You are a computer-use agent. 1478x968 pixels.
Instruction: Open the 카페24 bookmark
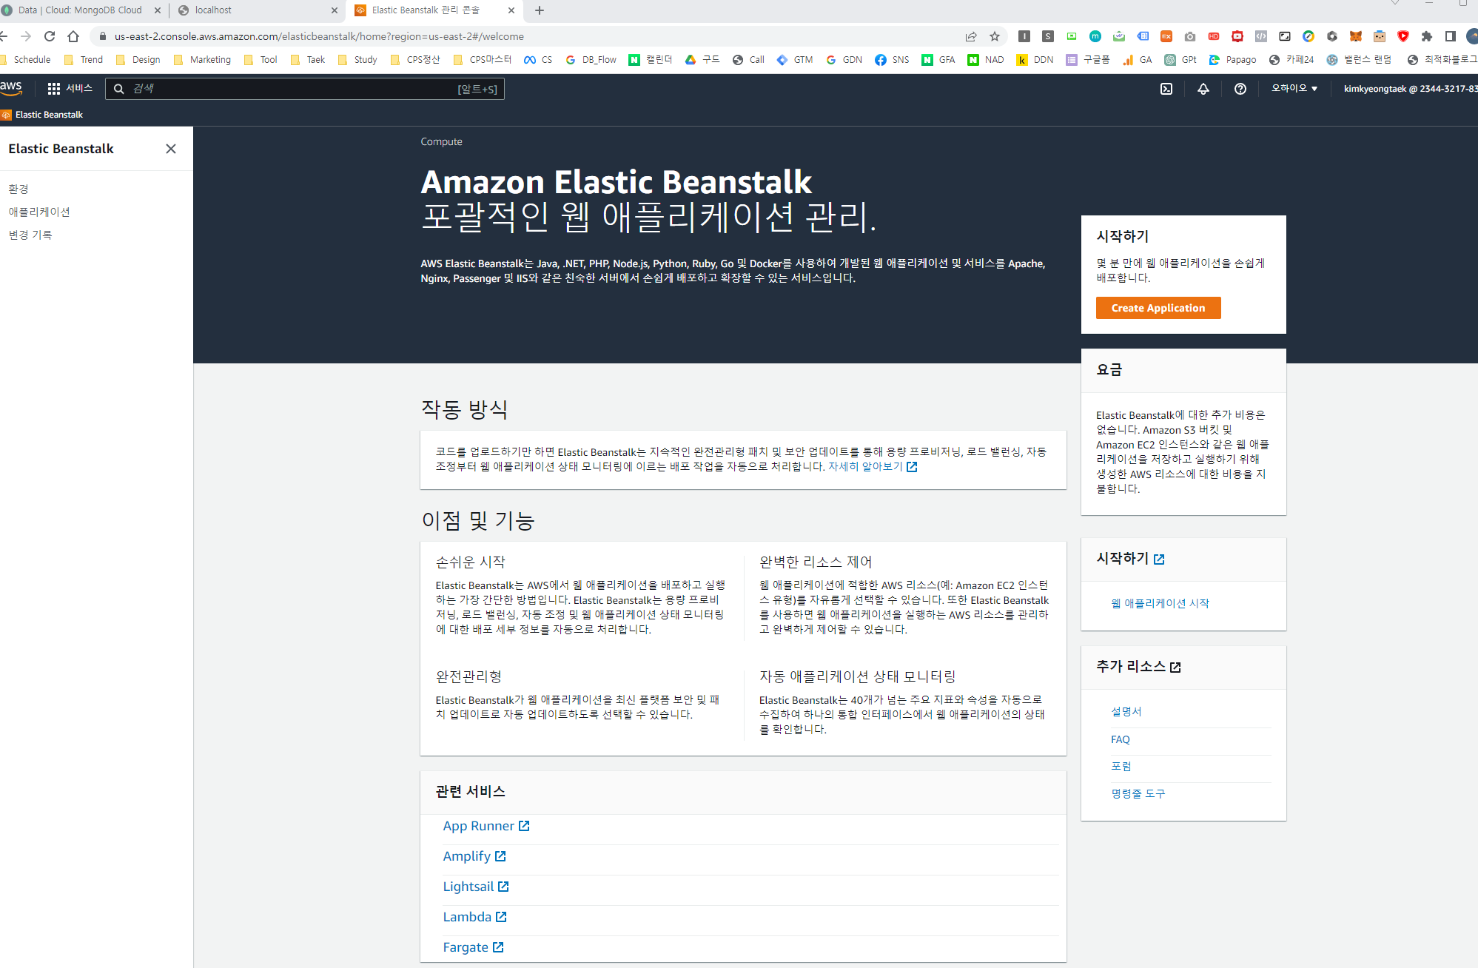pos(1291,60)
